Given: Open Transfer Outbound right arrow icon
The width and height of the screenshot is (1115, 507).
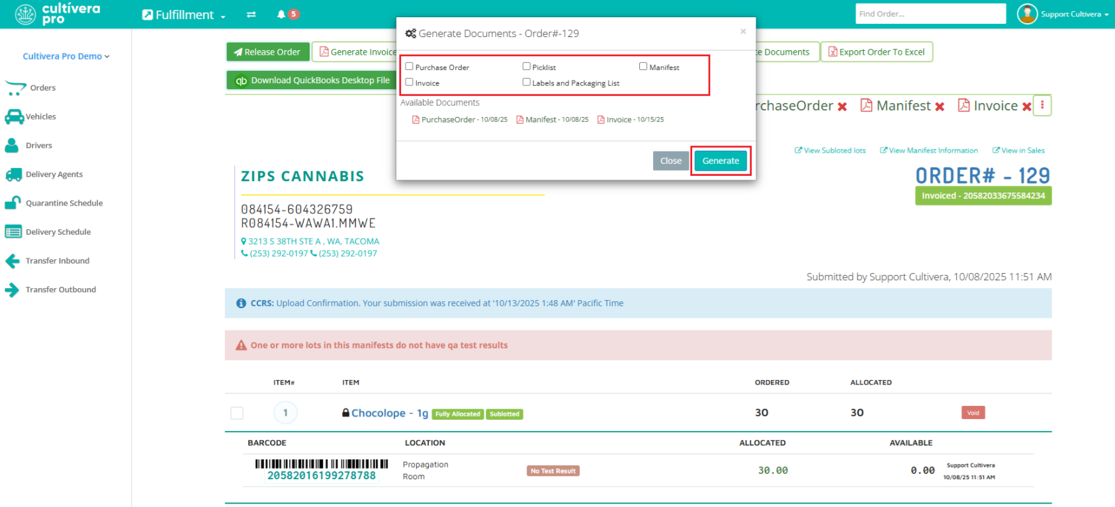Looking at the screenshot, I should (x=13, y=290).
